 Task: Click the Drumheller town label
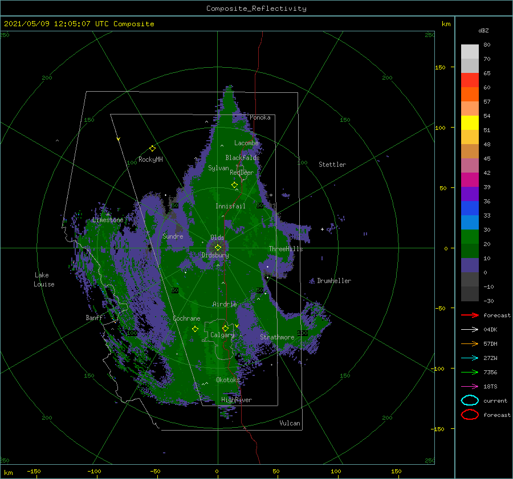334,281
